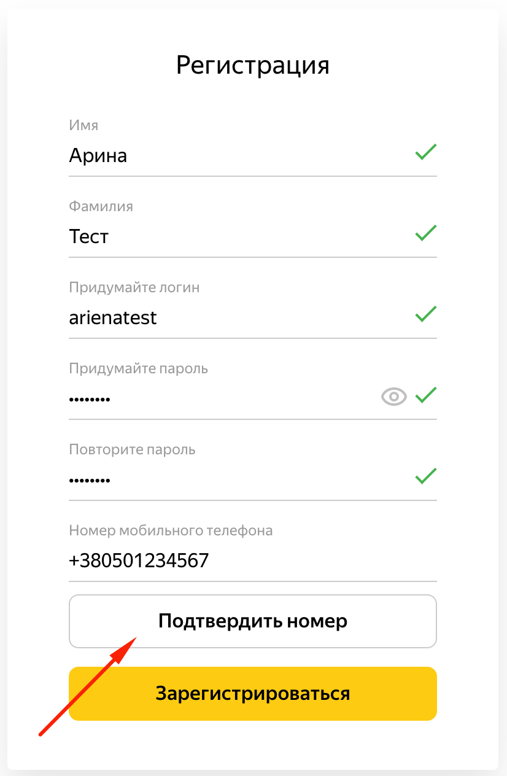Click green checkmark beside the Фамилия field
The image size is (507, 776).
click(425, 233)
